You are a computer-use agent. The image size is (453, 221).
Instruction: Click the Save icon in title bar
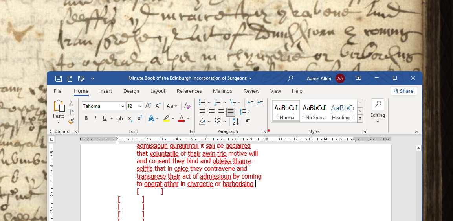pos(58,78)
